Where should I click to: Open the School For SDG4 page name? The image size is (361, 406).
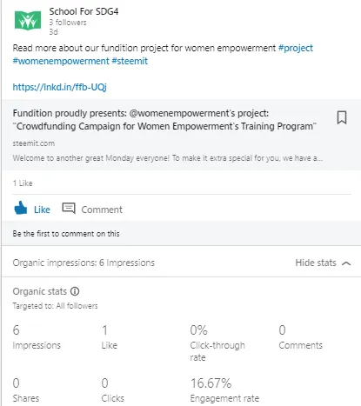pos(84,11)
